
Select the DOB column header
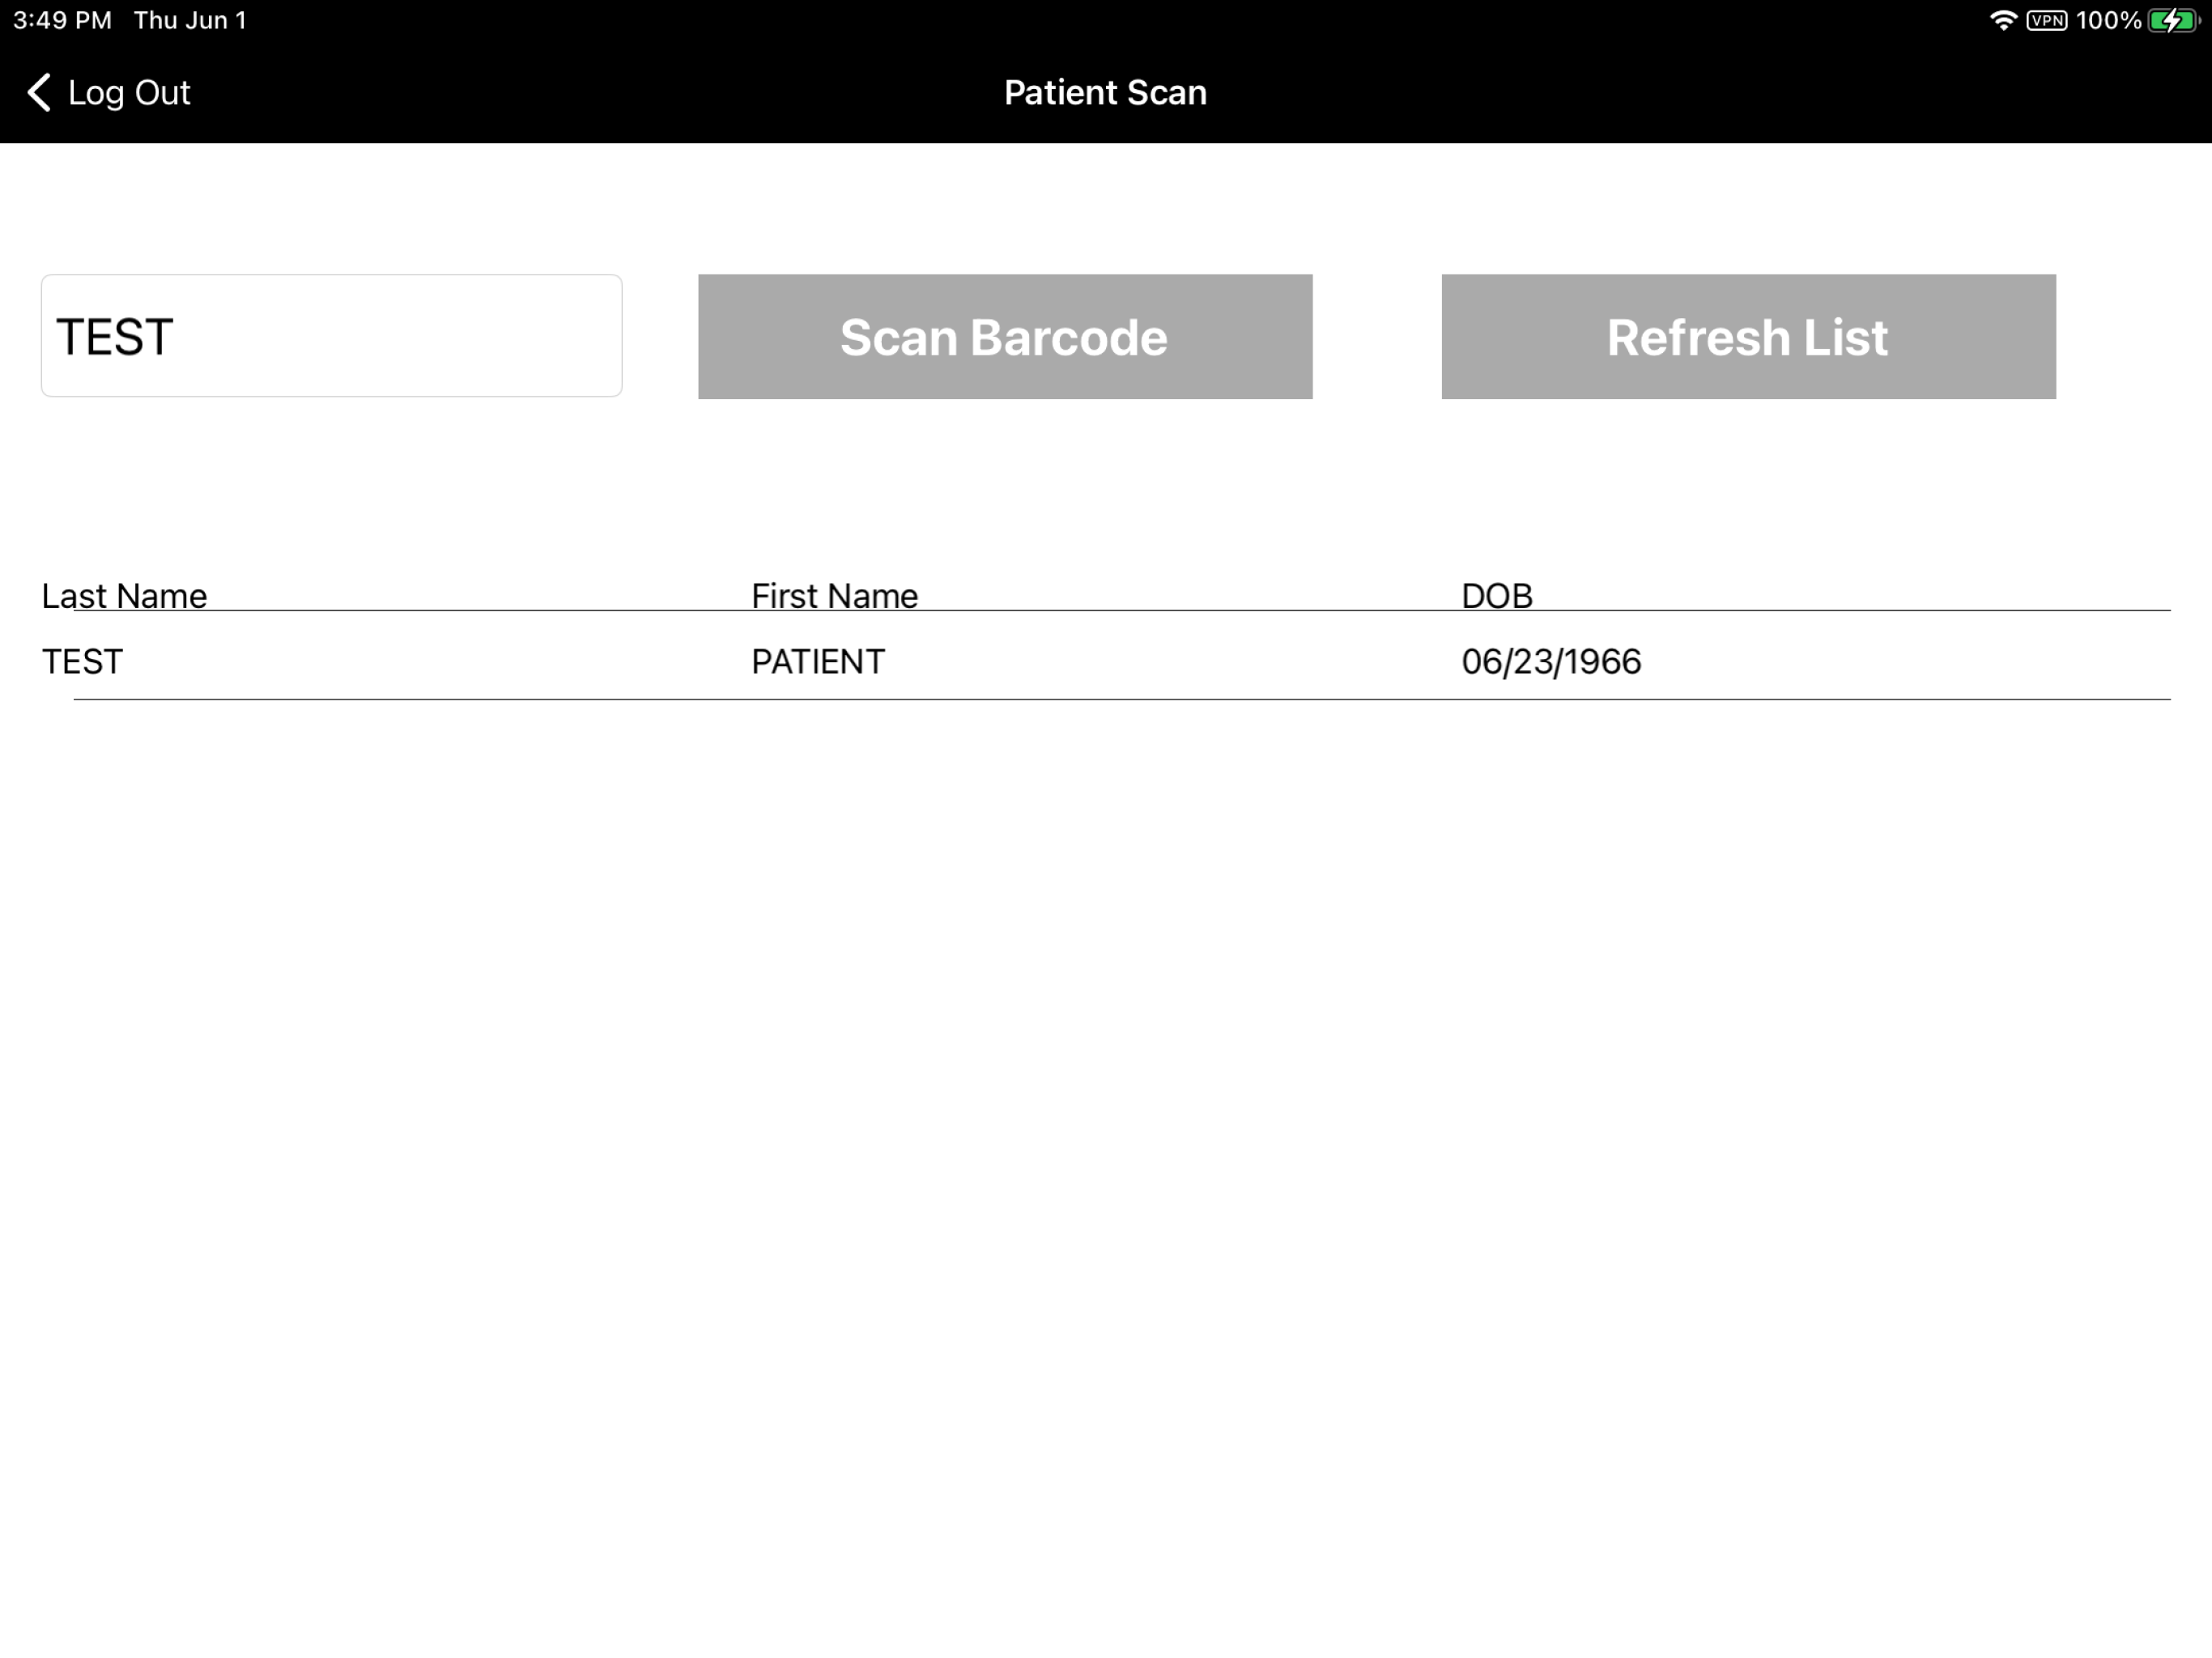[1496, 596]
